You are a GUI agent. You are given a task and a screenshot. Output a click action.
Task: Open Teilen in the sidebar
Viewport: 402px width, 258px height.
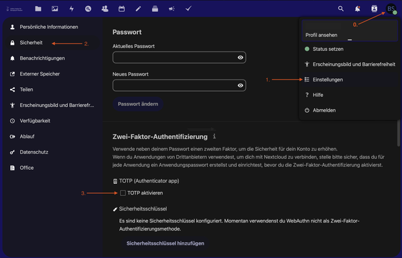pyautogui.click(x=52, y=90)
